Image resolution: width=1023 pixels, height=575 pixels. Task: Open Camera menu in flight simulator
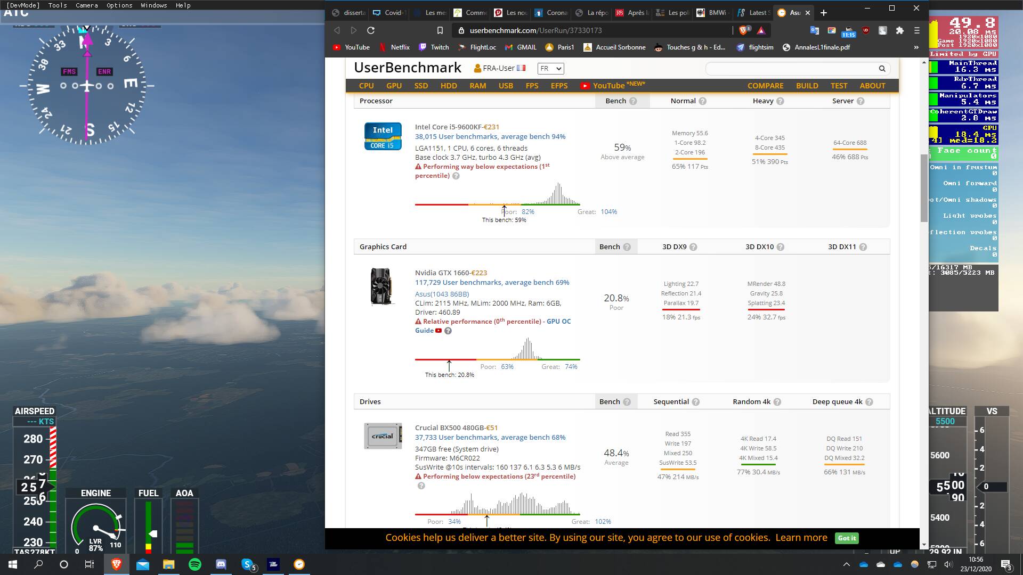tap(86, 5)
